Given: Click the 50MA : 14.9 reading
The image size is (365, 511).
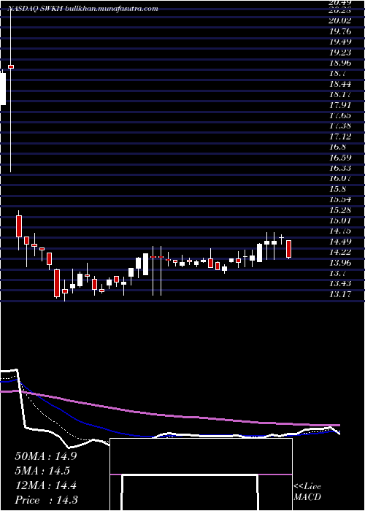Looking at the screenshot, I should tap(46, 456).
